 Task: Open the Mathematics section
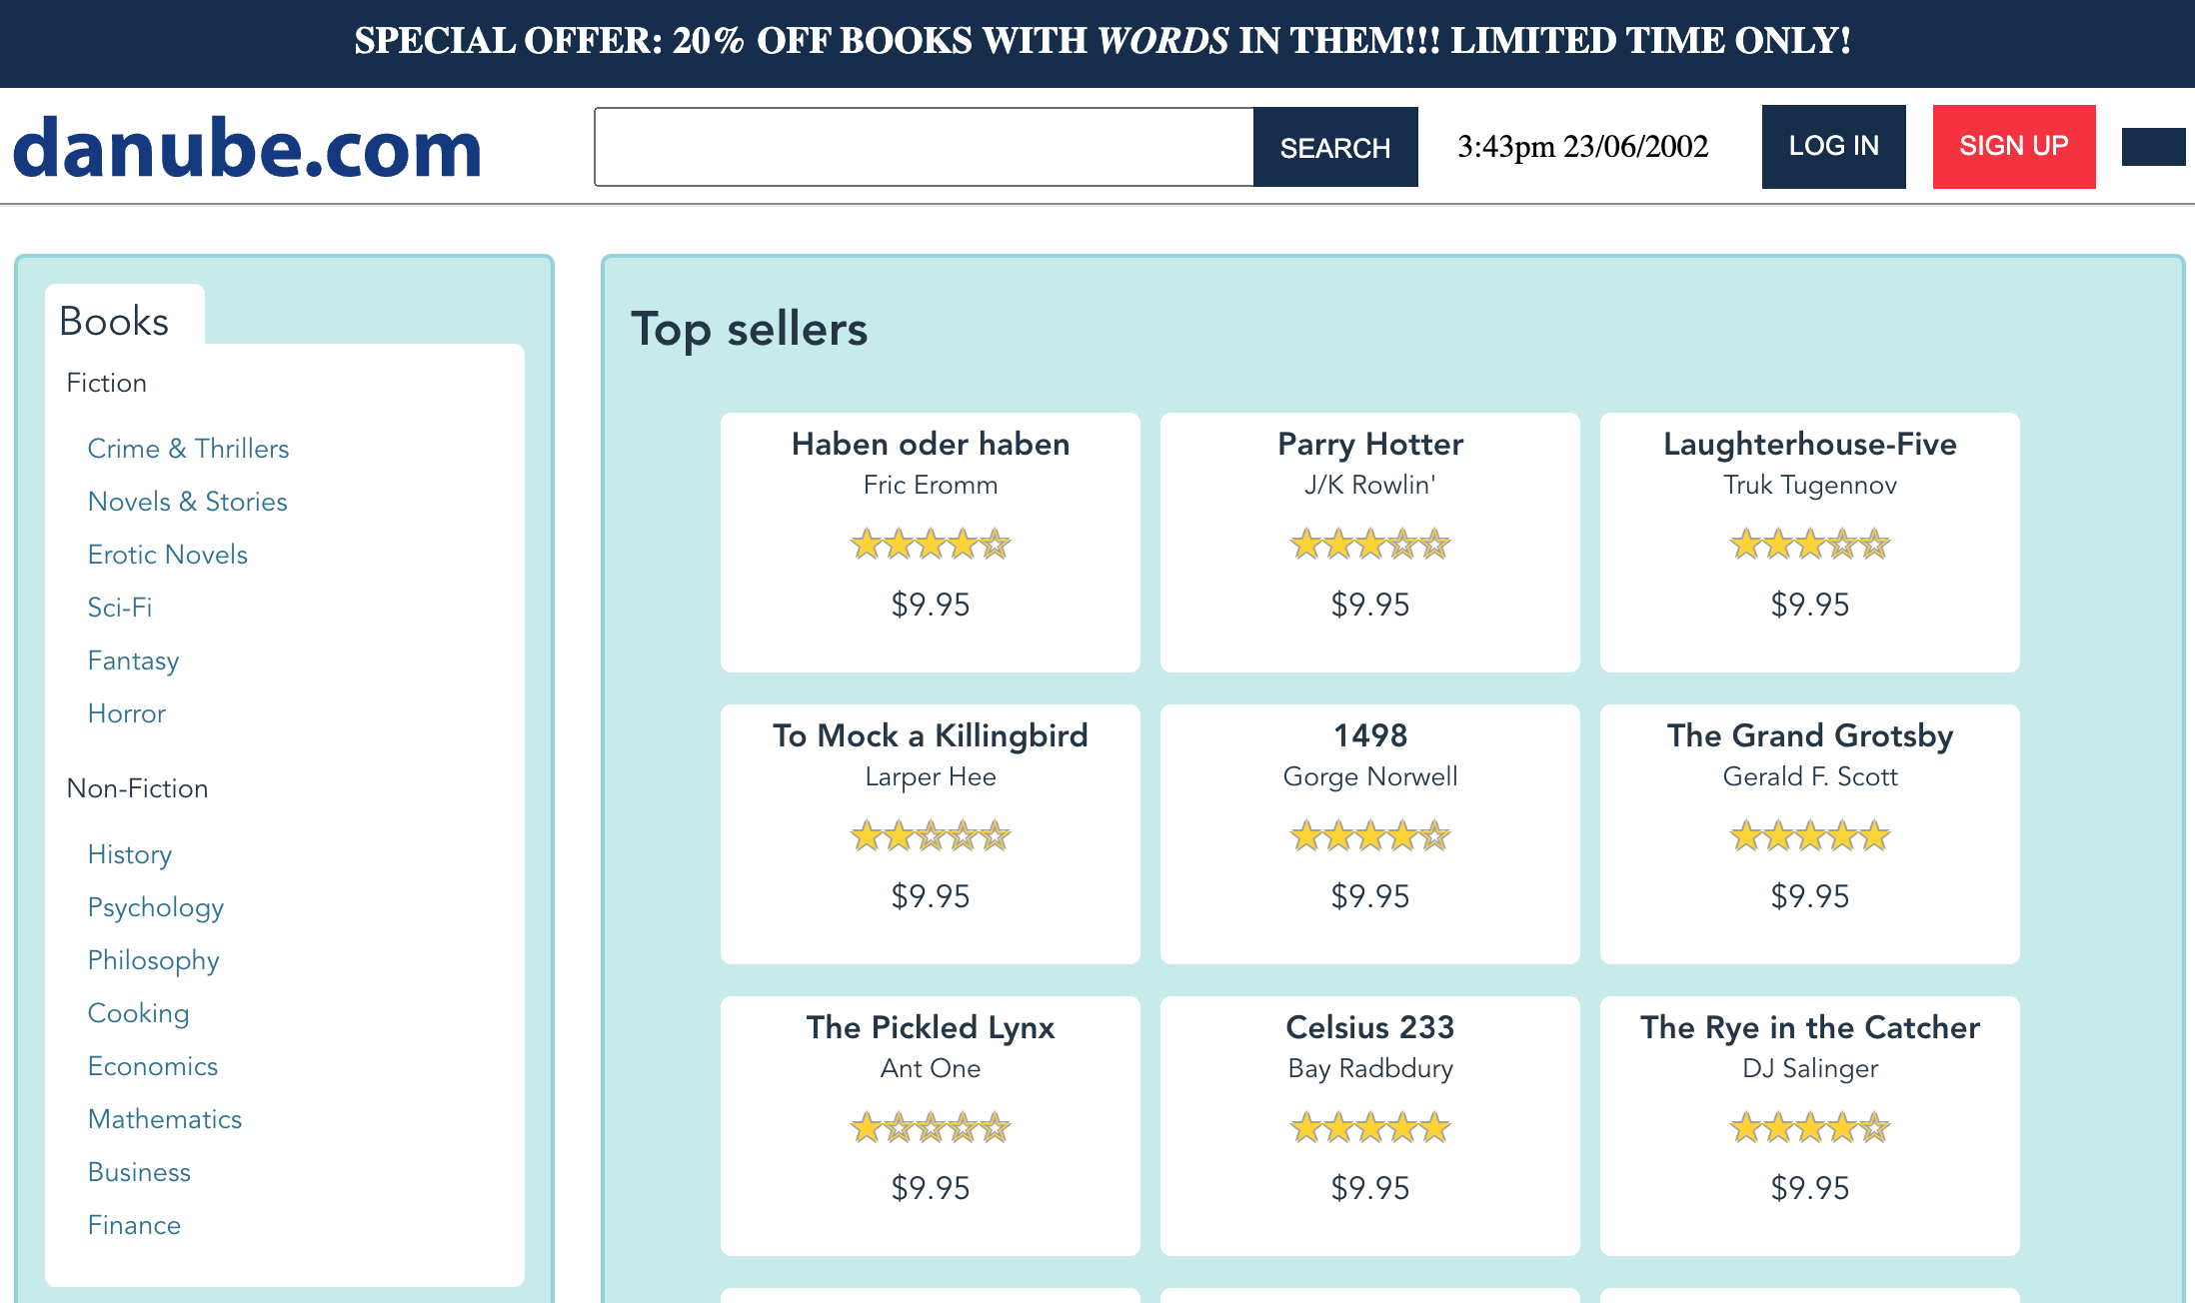(x=165, y=1119)
